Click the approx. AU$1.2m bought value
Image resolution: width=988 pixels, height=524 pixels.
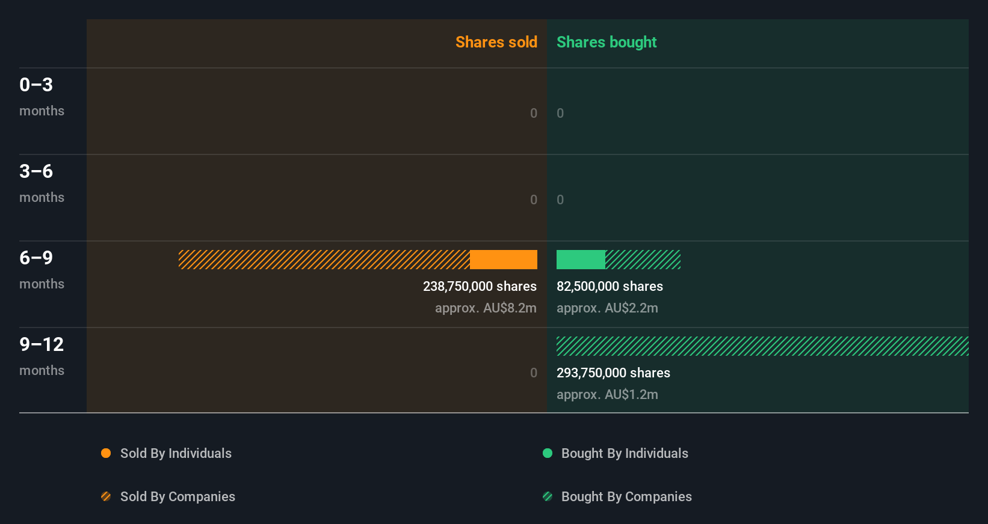(x=607, y=395)
